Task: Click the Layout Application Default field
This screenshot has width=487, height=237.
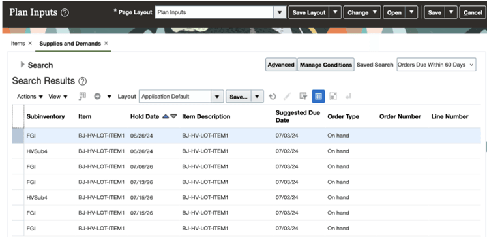Action: coord(175,97)
